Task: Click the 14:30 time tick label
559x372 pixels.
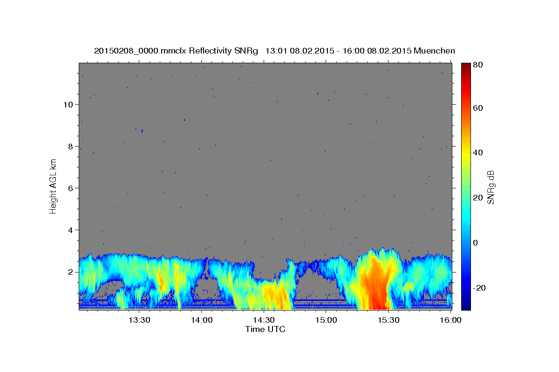Action: point(264,320)
